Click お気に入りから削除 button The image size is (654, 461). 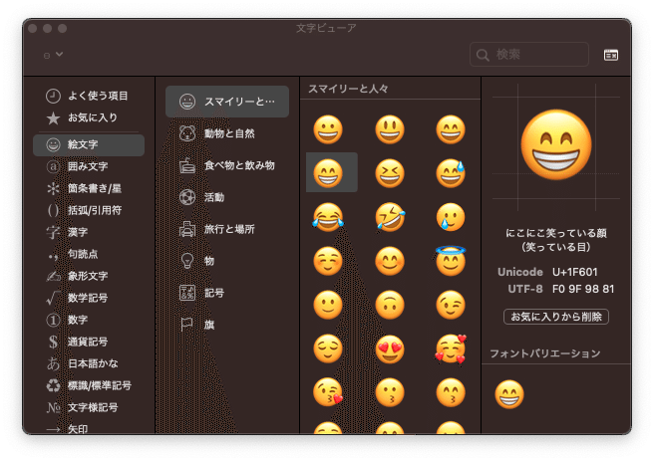[556, 317]
